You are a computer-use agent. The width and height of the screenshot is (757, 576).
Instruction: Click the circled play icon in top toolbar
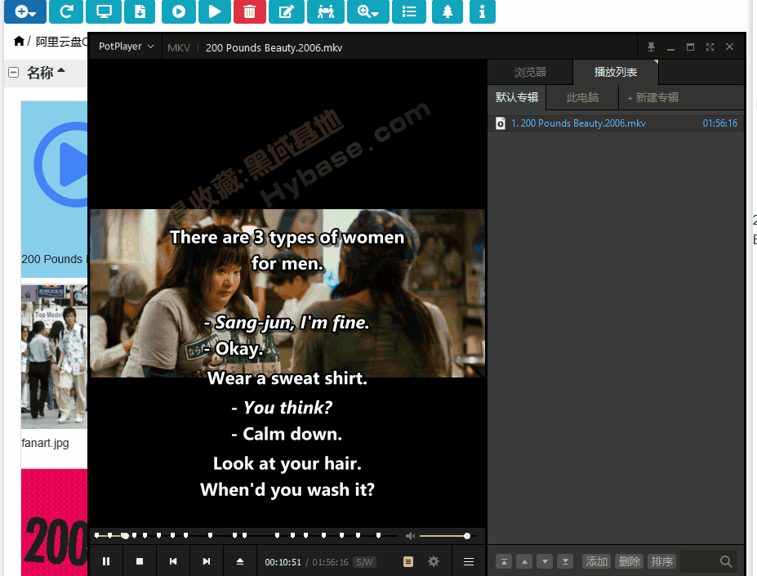pyautogui.click(x=179, y=11)
